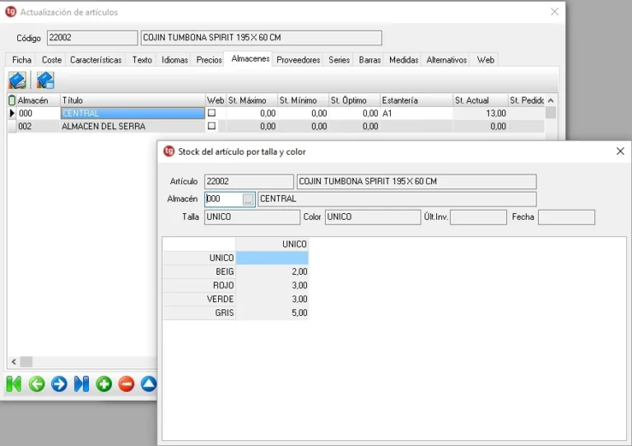Click the UNICO column header in stock grid

click(x=272, y=244)
